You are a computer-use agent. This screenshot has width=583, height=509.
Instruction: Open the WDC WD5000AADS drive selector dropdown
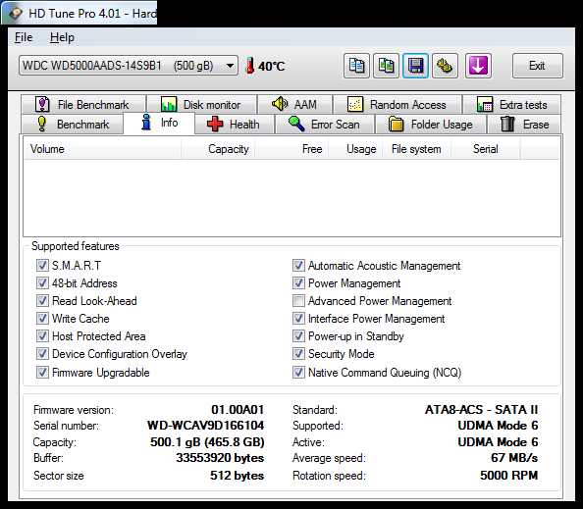[x=129, y=66]
